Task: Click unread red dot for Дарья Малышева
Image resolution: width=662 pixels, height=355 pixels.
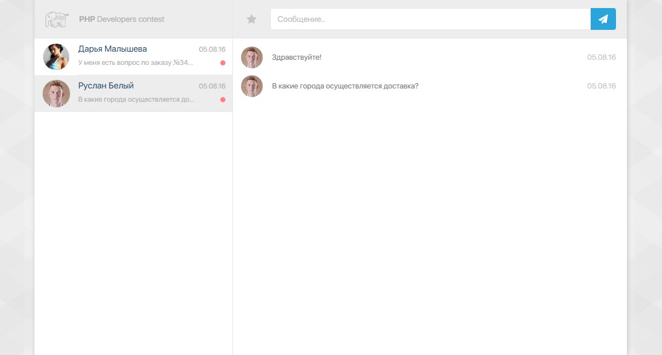Action: [223, 63]
